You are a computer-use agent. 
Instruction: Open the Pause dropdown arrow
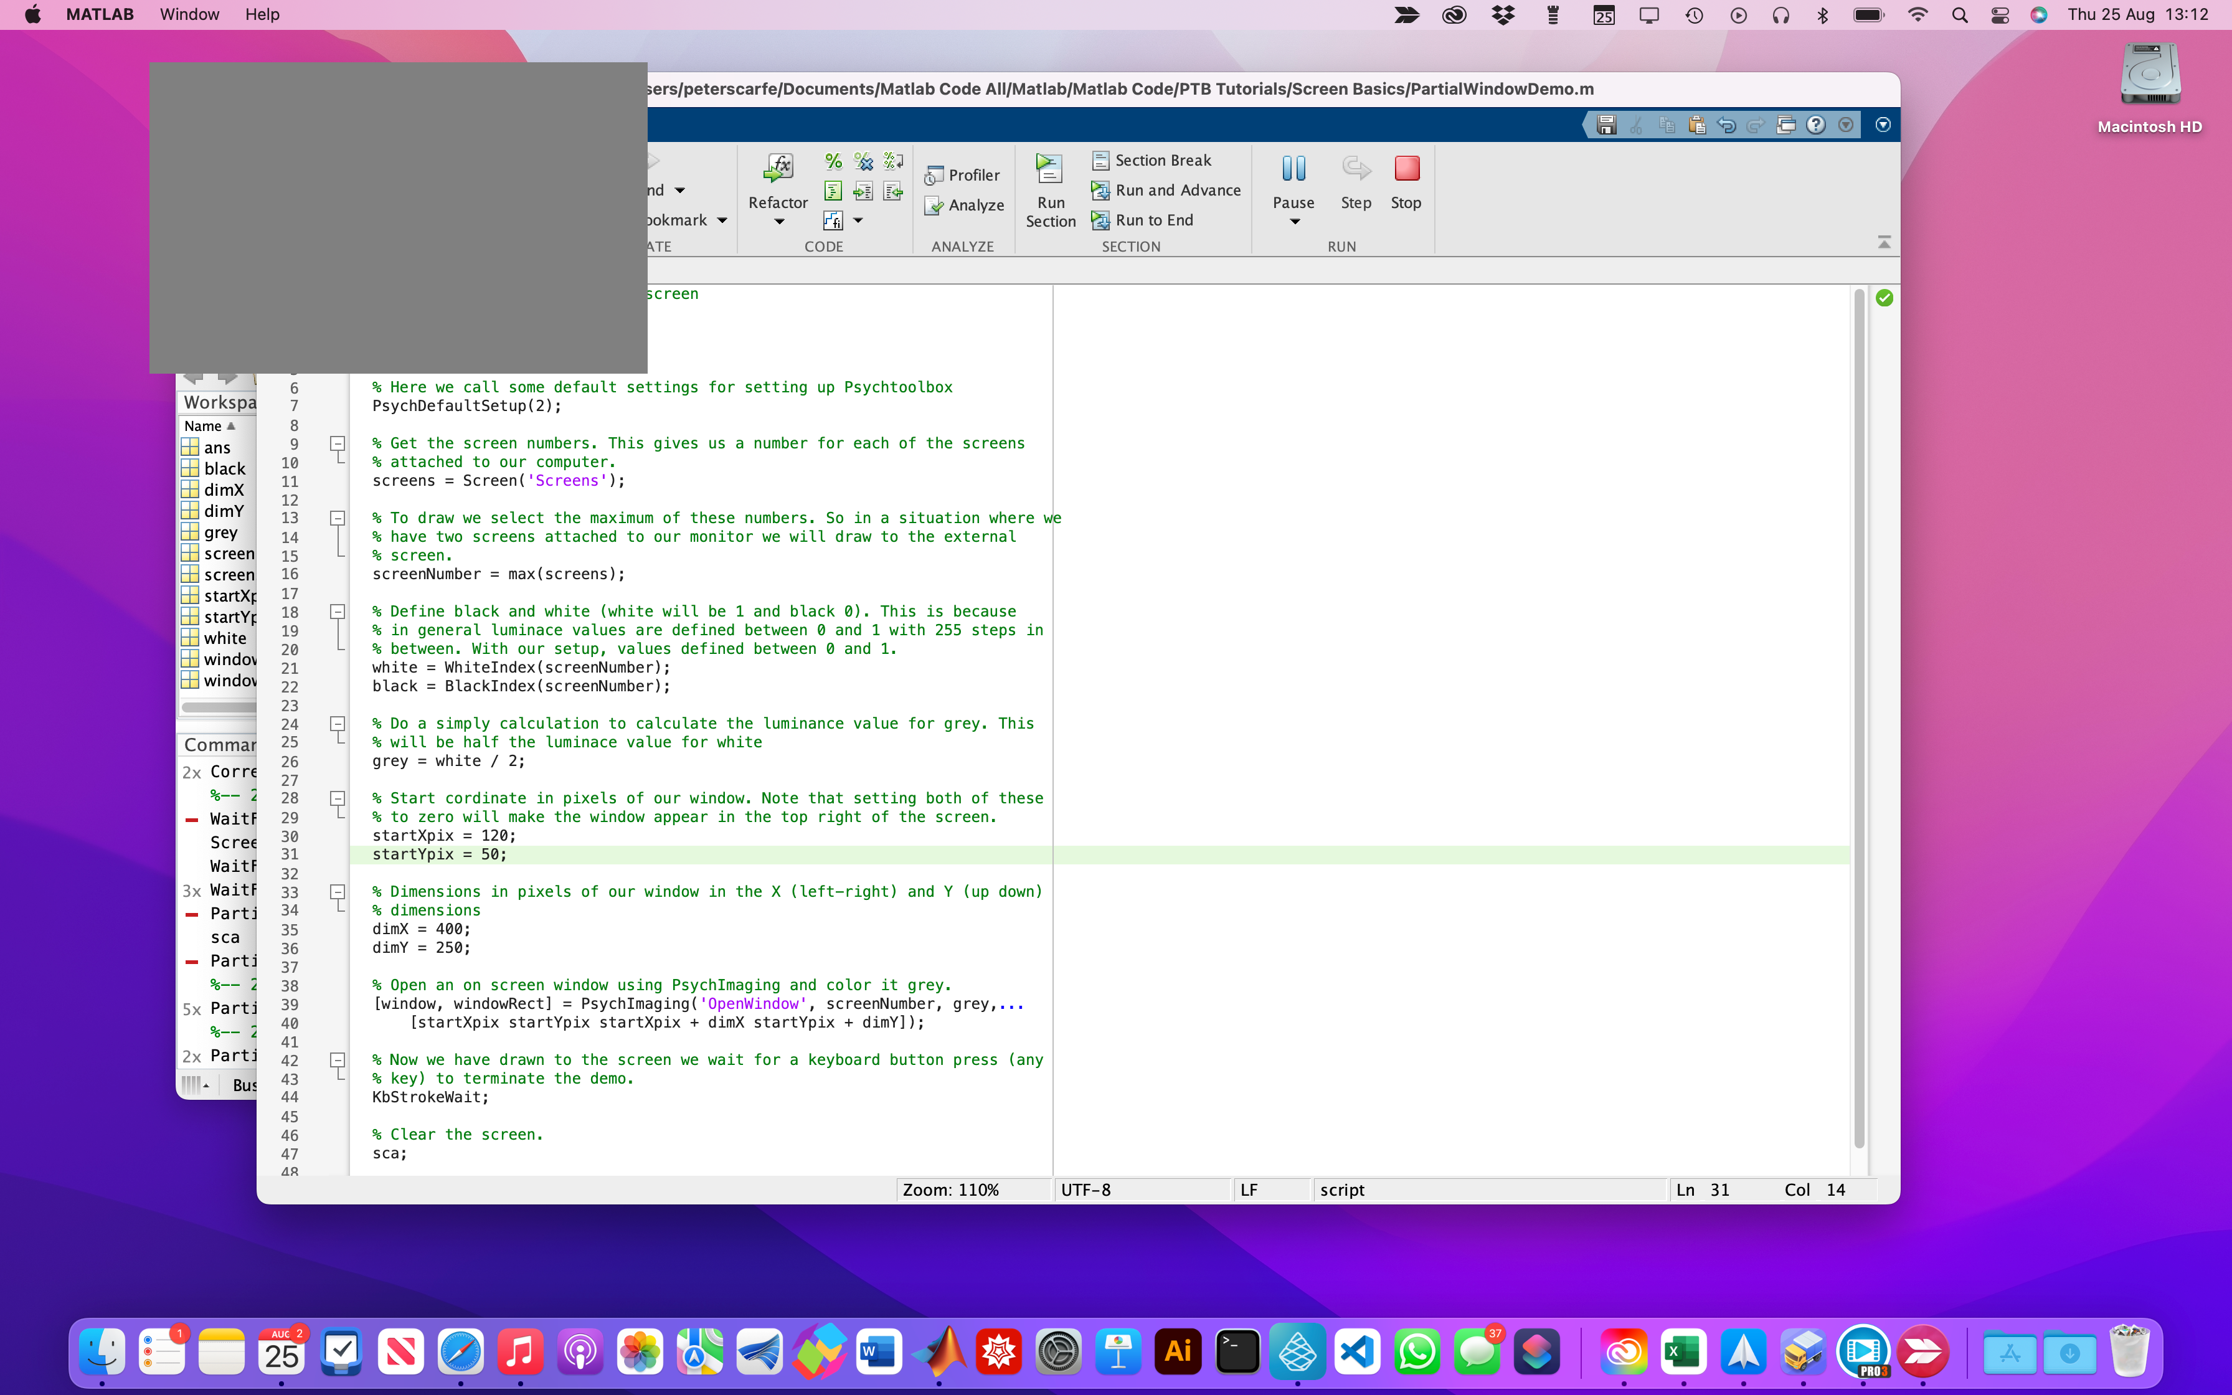1294,222
